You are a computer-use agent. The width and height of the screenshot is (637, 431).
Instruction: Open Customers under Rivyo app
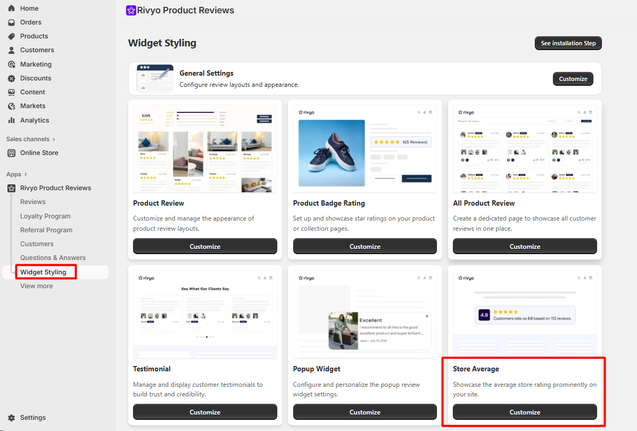[37, 244]
